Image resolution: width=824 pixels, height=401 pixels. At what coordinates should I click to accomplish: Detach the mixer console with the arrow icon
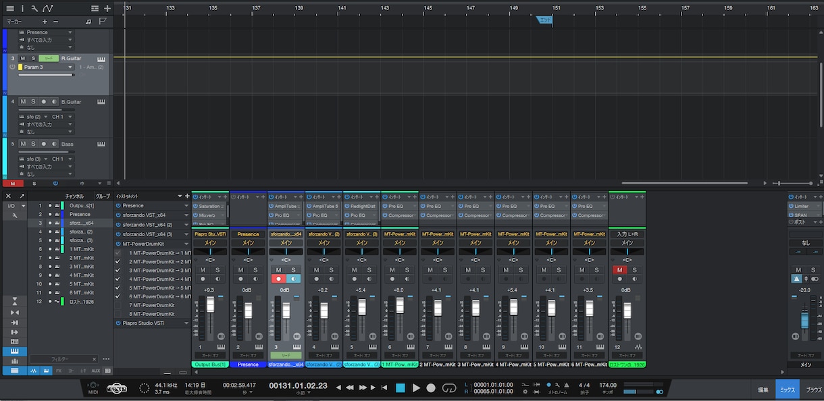[x=22, y=196]
